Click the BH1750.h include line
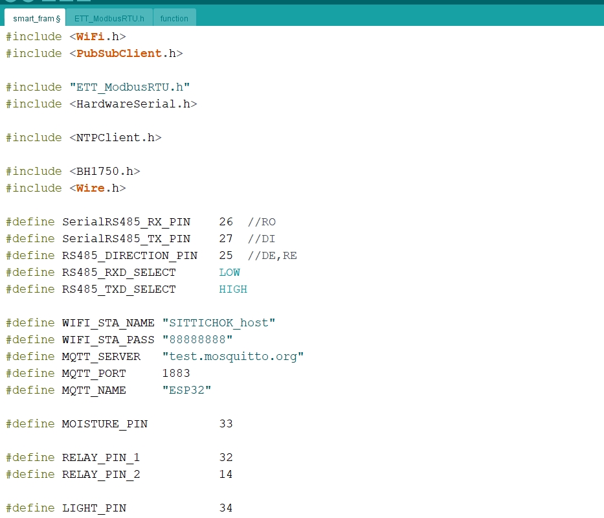Viewport: 604px width, 518px height. [x=104, y=172]
